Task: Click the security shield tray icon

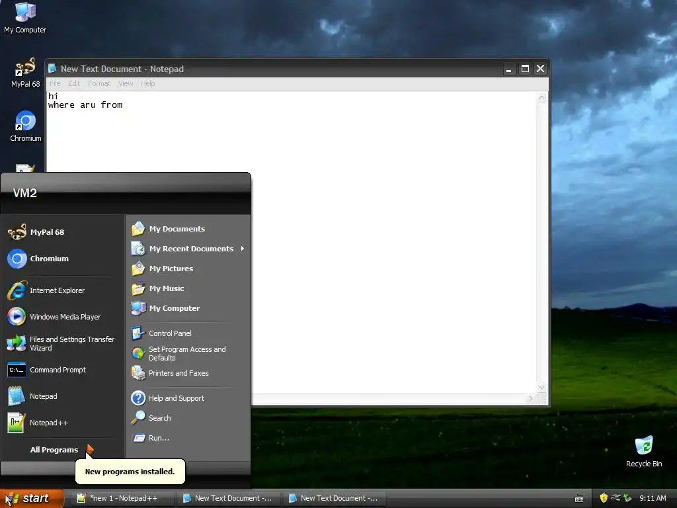Action: 603,498
